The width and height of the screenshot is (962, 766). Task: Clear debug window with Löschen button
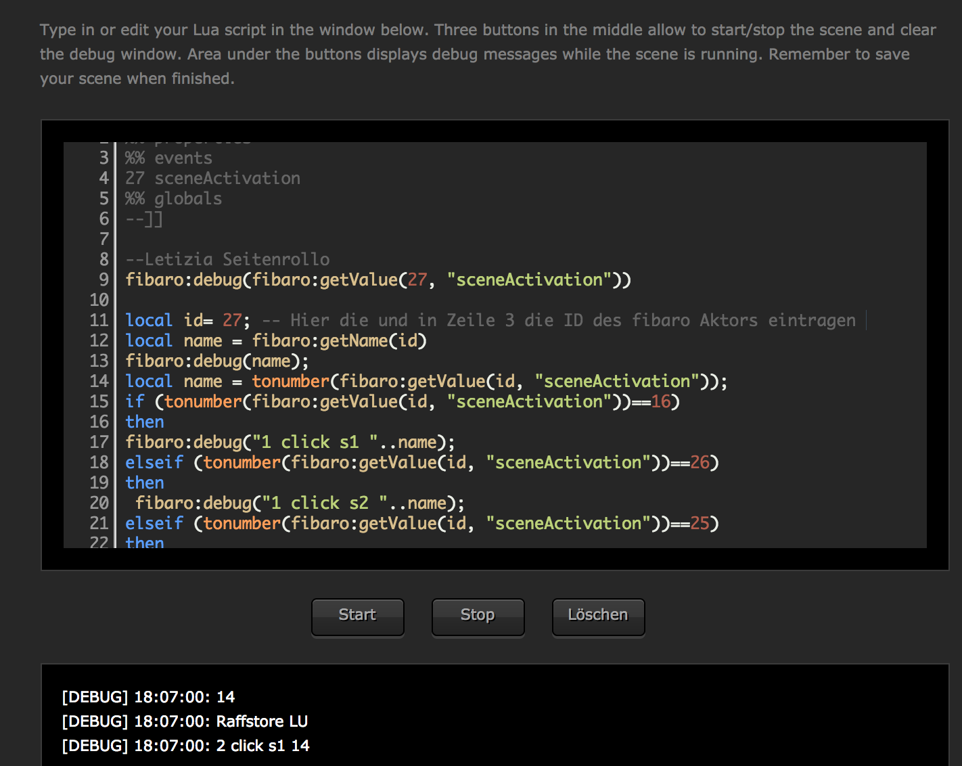598,616
